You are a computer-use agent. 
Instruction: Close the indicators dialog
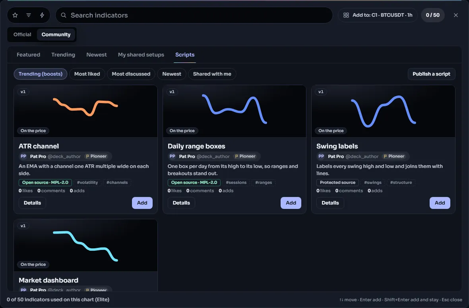455,15
